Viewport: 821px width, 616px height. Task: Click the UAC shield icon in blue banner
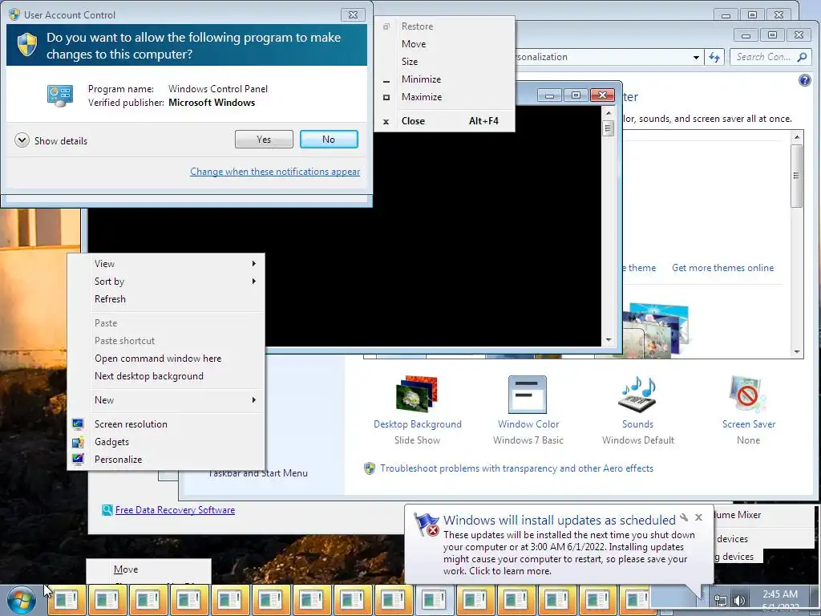(x=26, y=45)
